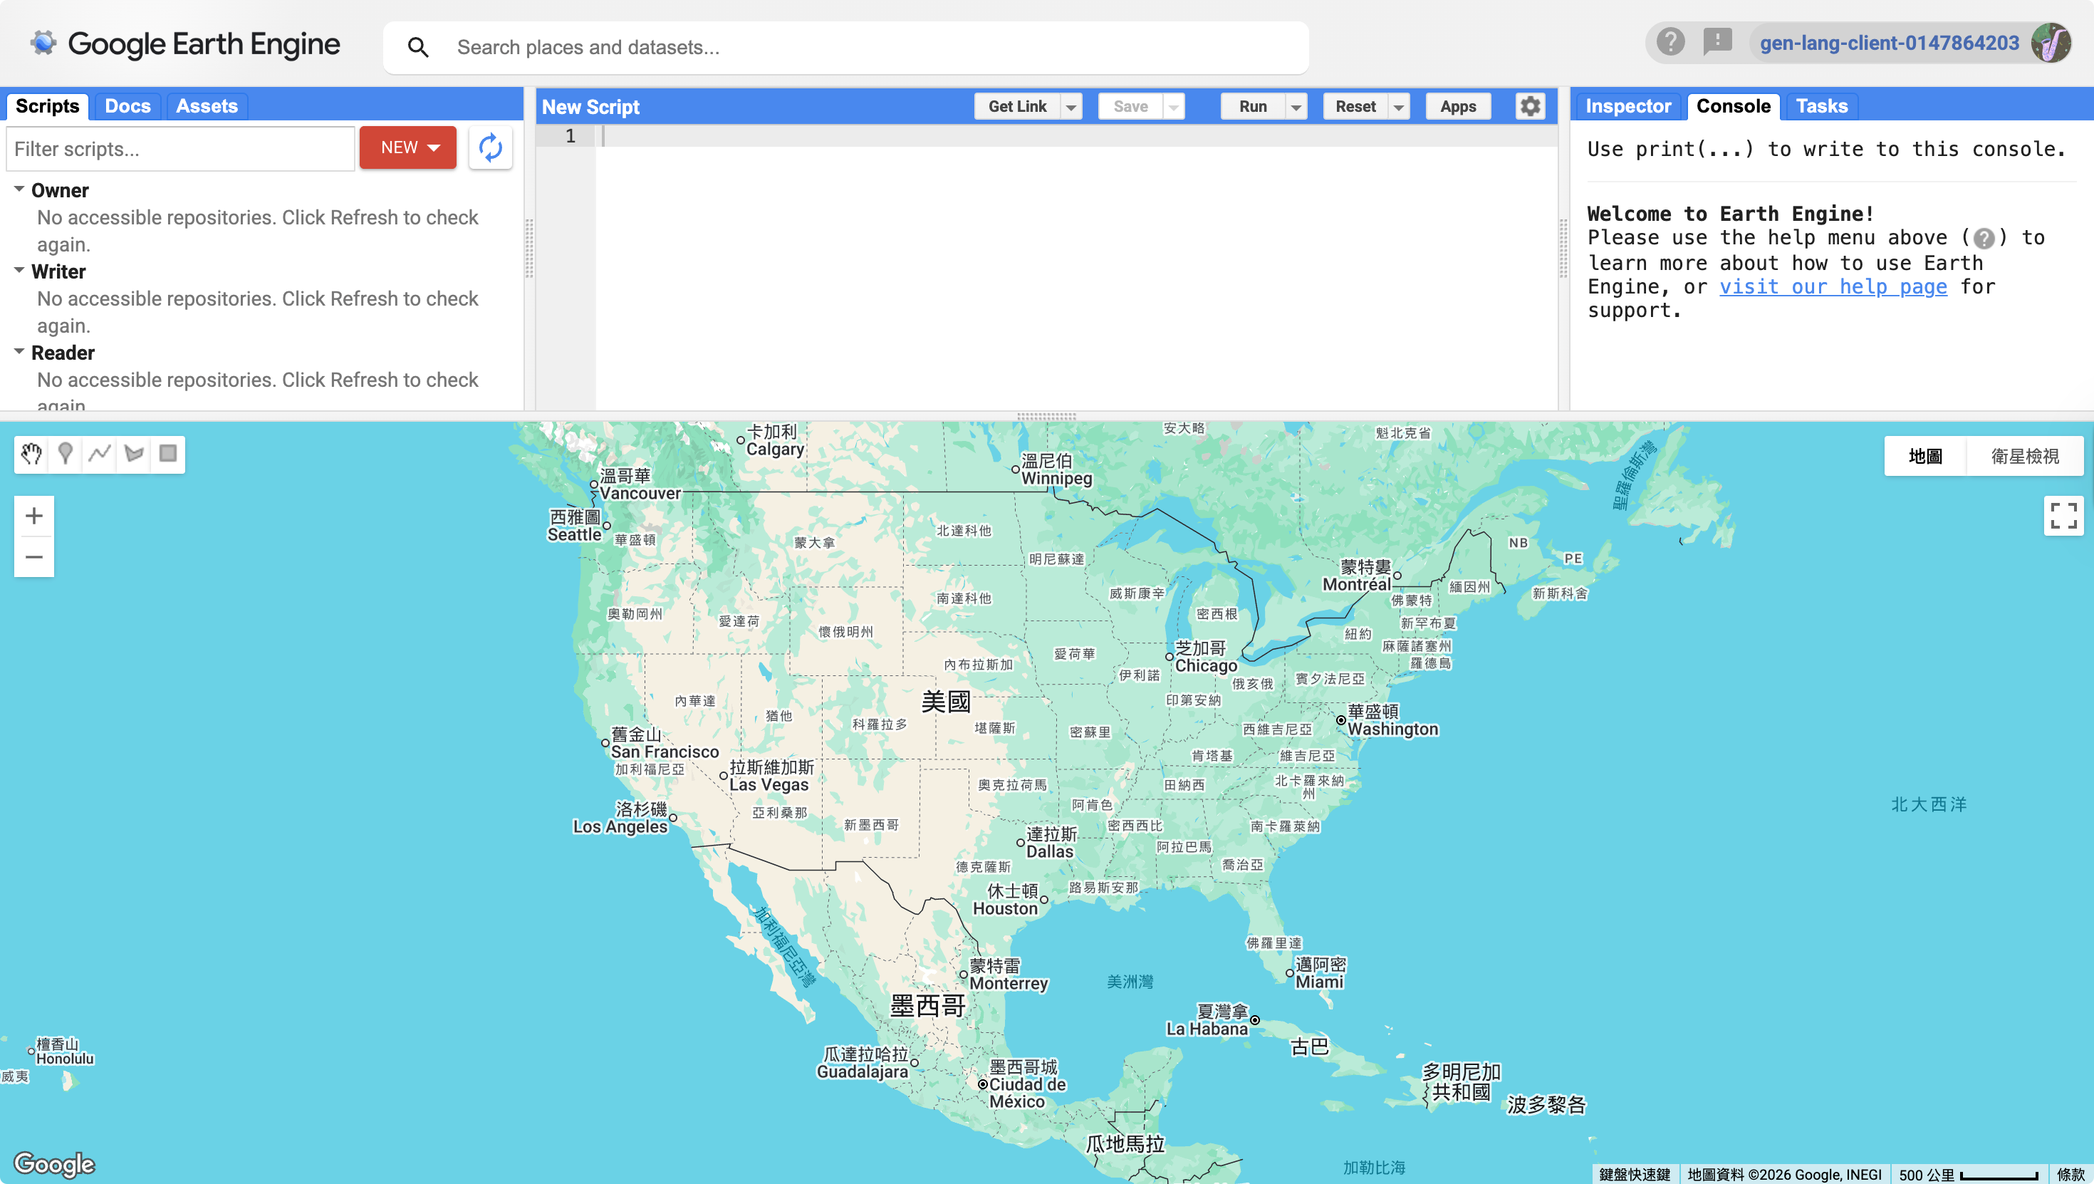Click the New Script title text

coord(591,107)
